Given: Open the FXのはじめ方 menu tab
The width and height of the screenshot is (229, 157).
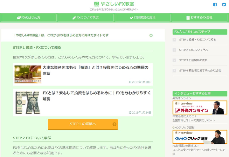Looking at the screenshot, I should [x=29, y=18].
